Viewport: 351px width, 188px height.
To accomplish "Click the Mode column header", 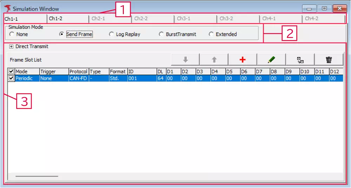I will tap(27, 71).
